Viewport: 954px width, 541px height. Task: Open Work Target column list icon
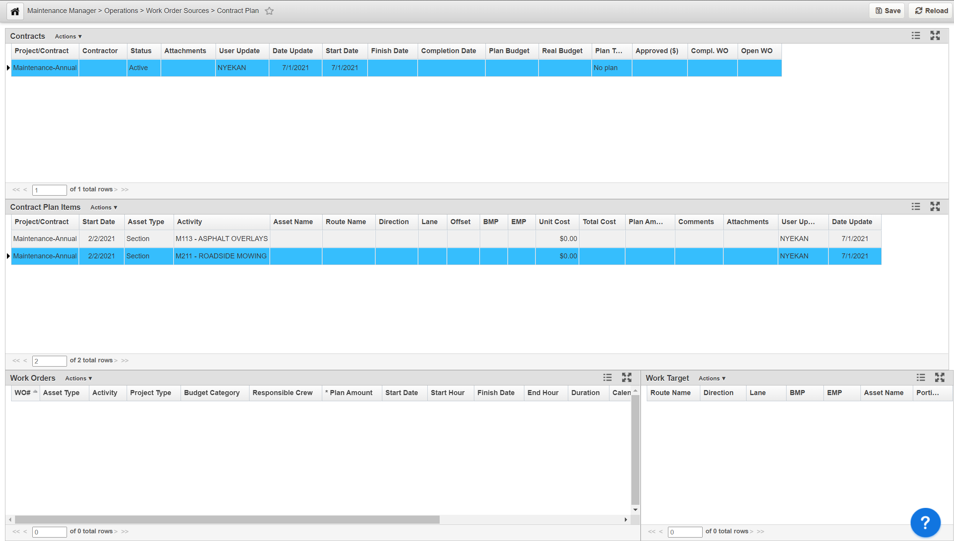coord(921,378)
